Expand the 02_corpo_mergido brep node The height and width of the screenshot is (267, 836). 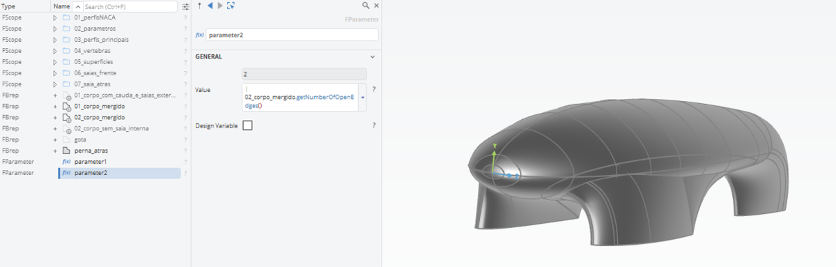coord(55,117)
